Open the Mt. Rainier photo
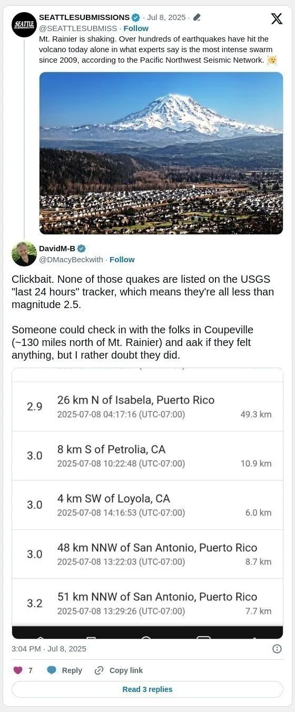 pyautogui.click(x=161, y=153)
